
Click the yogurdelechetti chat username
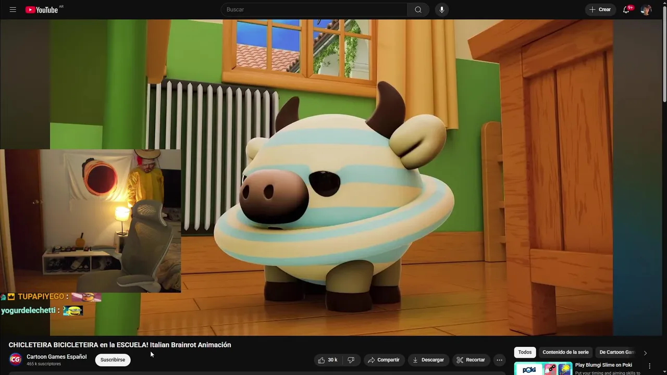click(x=28, y=310)
